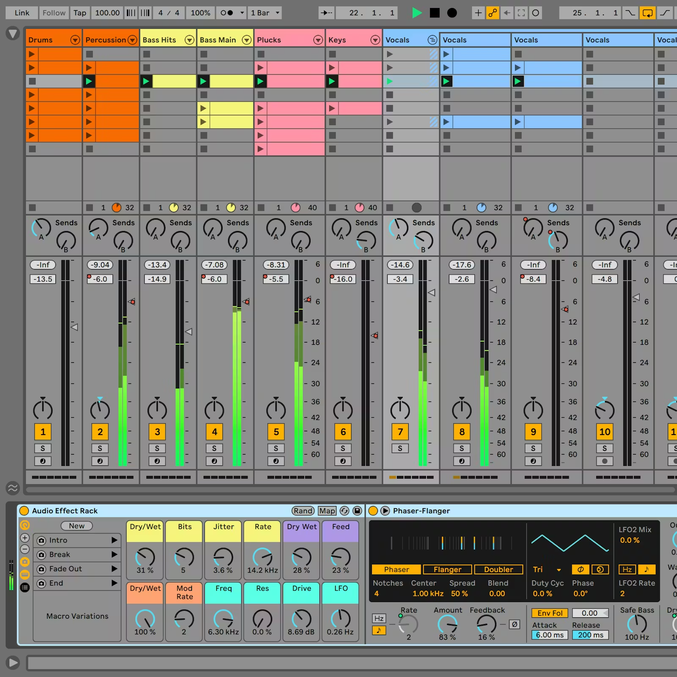This screenshot has width=677, height=677.
Task: Switch to Flanger mode tab
Action: pyautogui.click(x=447, y=570)
